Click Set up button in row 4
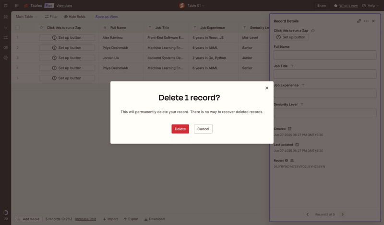 [x=67, y=68]
